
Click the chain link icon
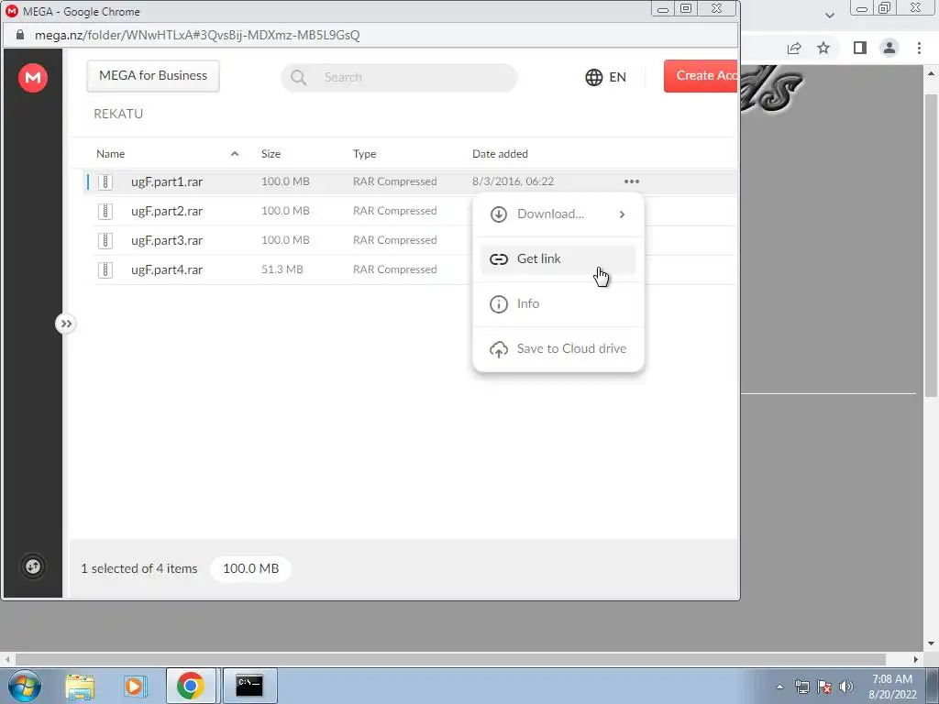coord(499,259)
